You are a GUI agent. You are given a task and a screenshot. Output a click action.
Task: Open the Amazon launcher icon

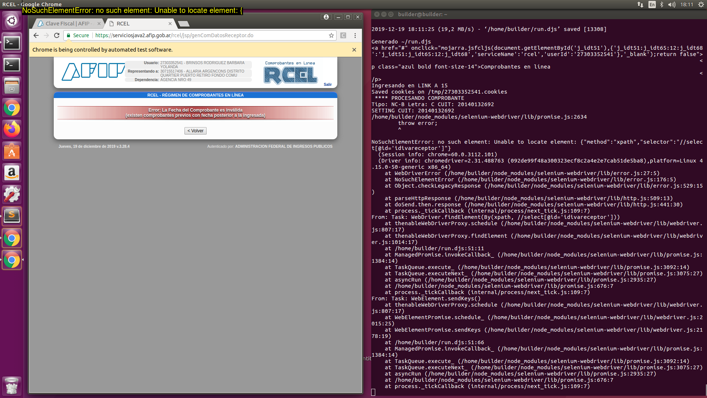(12, 173)
